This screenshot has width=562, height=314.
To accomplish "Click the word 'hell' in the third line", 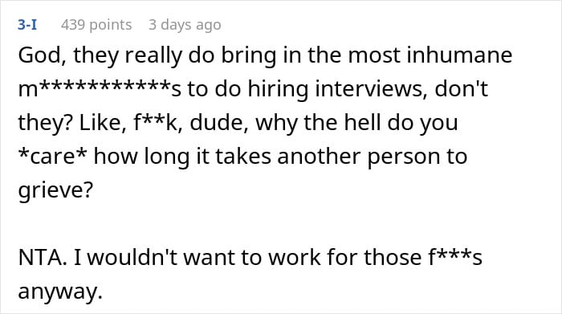I will pos(362,123).
